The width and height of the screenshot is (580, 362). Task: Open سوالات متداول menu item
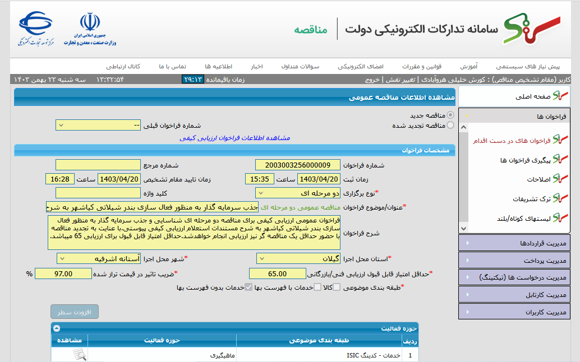click(300, 67)
